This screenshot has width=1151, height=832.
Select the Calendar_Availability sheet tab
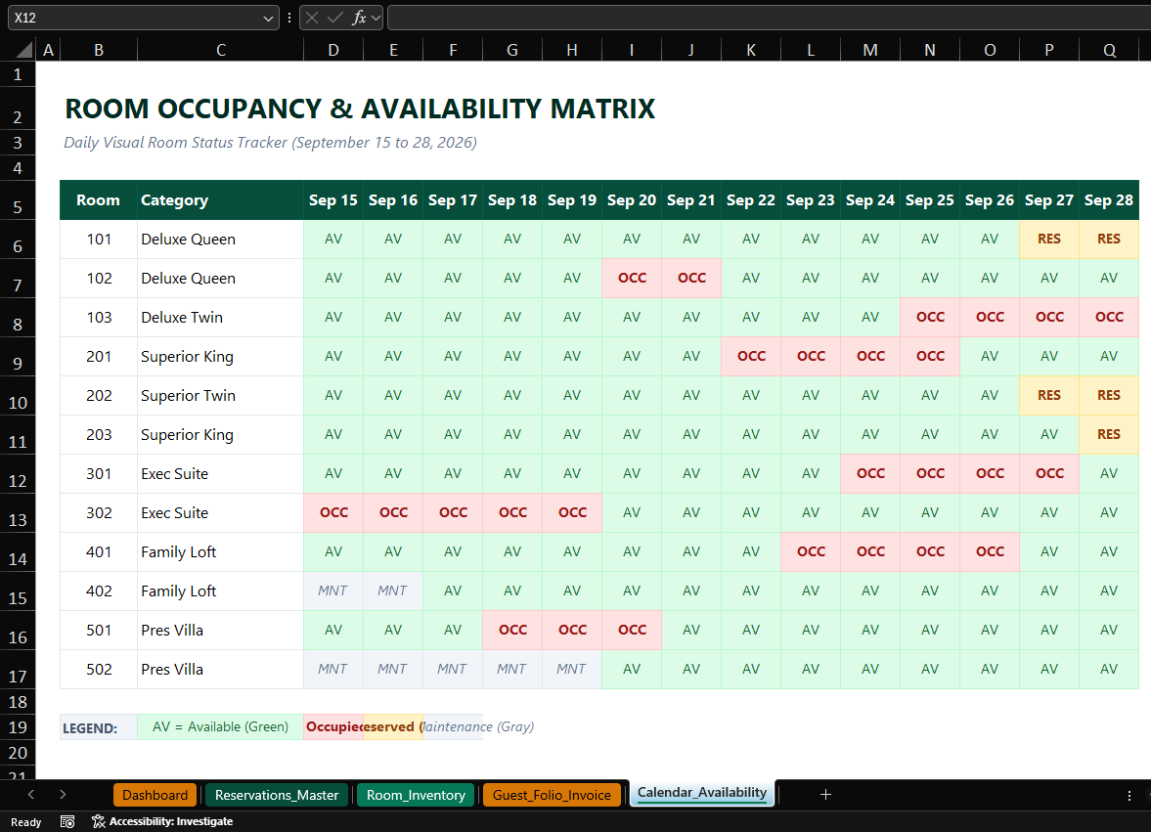tap(702, 793)
